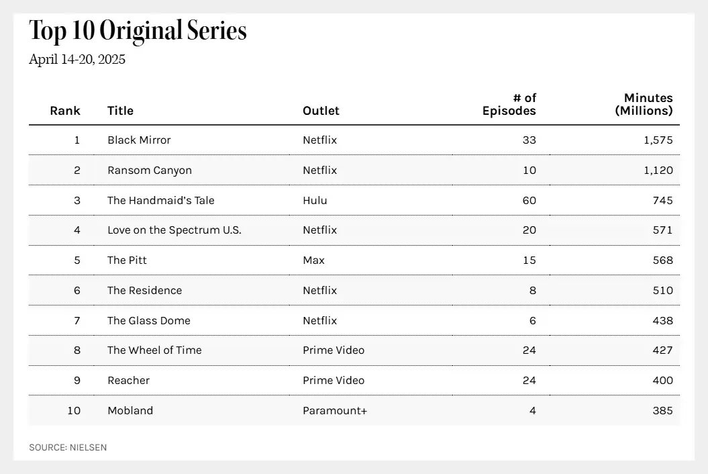The width and height of the screenshot is (708, 474).
Task: Select the "Minutes (Millions)" column header
Action: pos(644,105)
